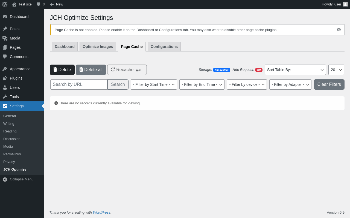Follow the WordPress footer link
This screenshot has width=350, height=218.
(x=102, y=212)
